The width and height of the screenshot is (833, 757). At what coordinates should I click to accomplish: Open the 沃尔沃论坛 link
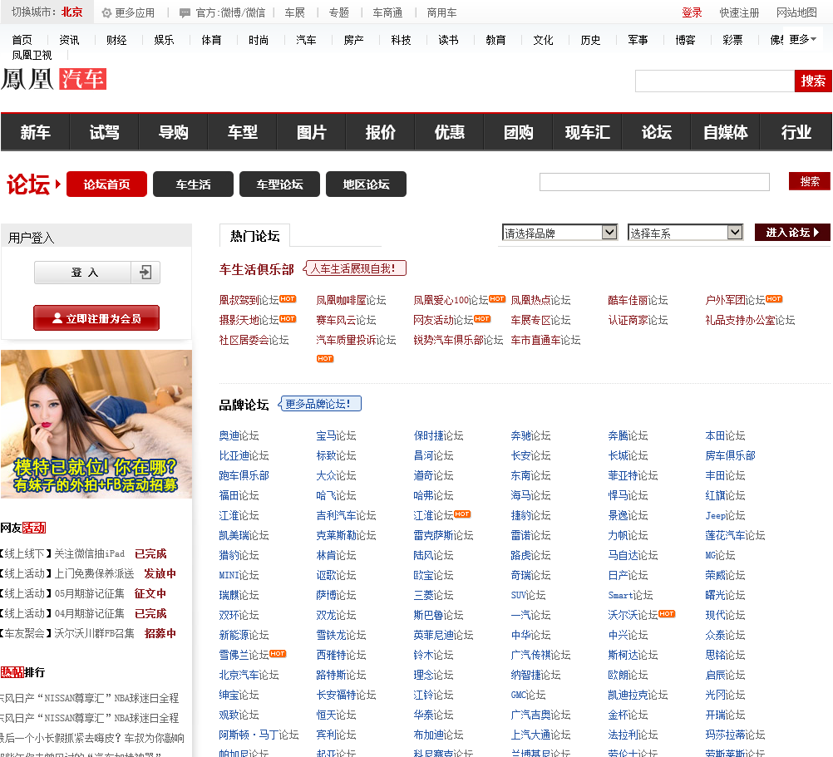point(633,615)
